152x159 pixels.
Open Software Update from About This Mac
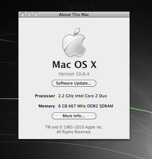pyautogui.click(x=74, y=83)
